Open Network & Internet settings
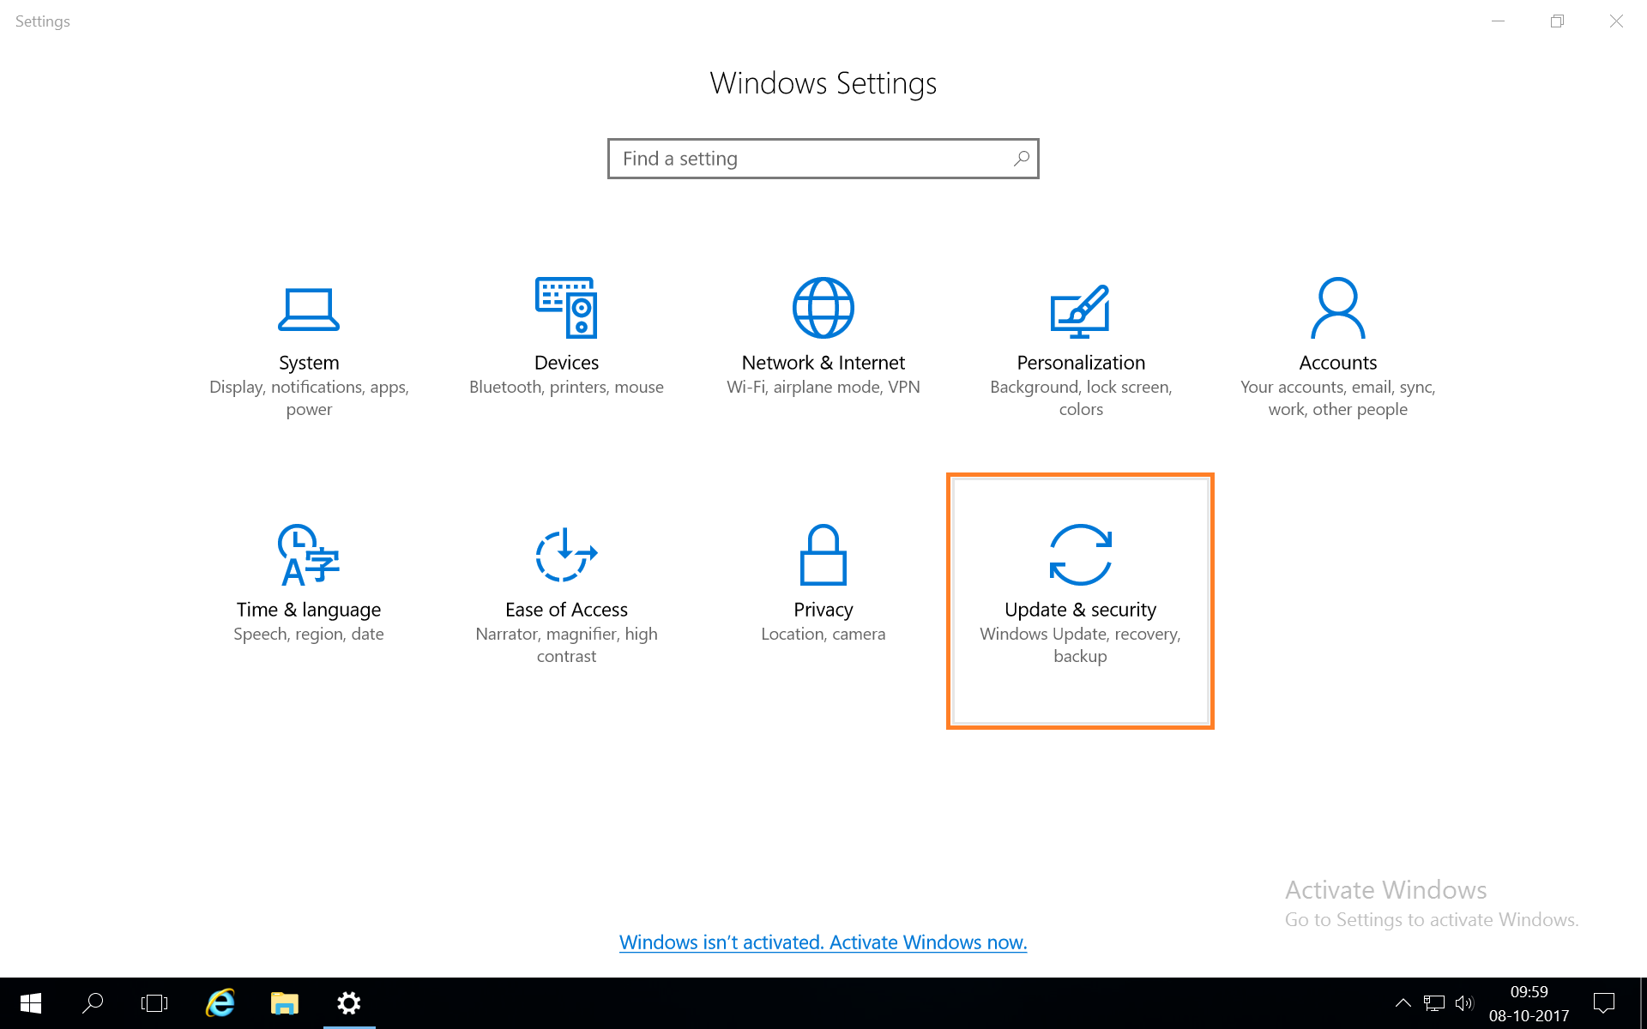The image size is (1647, 1029). (x=823, y=339)
